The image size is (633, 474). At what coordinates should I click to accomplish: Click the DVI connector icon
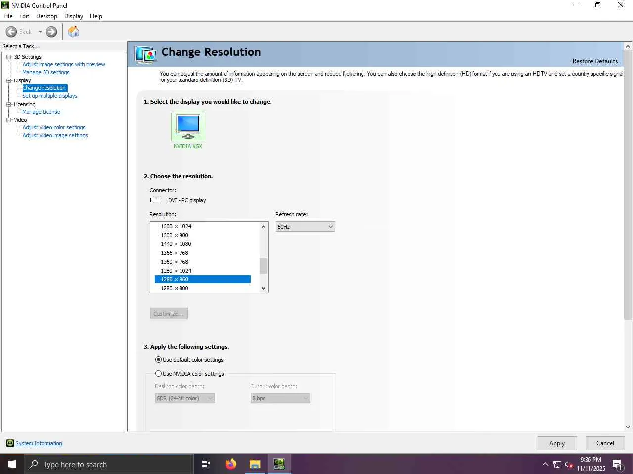pyautogui.click(x=156, y=200)
